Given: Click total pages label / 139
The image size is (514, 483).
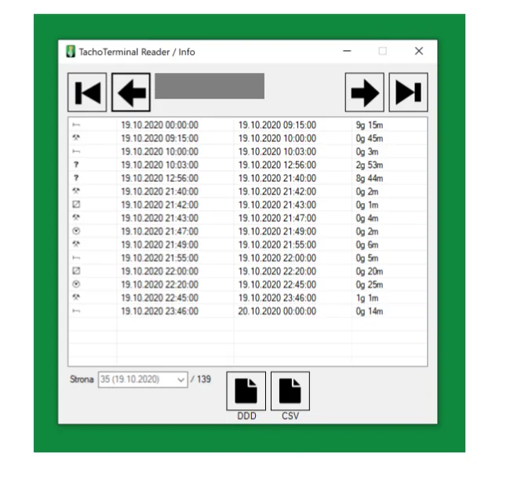Looking at the screenshot, I should coord(201,379).
